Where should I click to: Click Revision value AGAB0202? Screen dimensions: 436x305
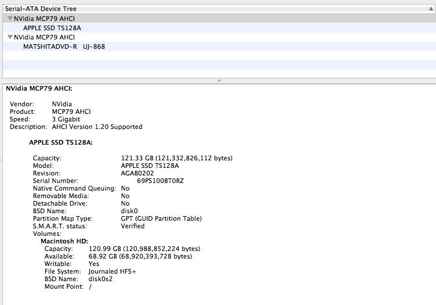[137, 173]
